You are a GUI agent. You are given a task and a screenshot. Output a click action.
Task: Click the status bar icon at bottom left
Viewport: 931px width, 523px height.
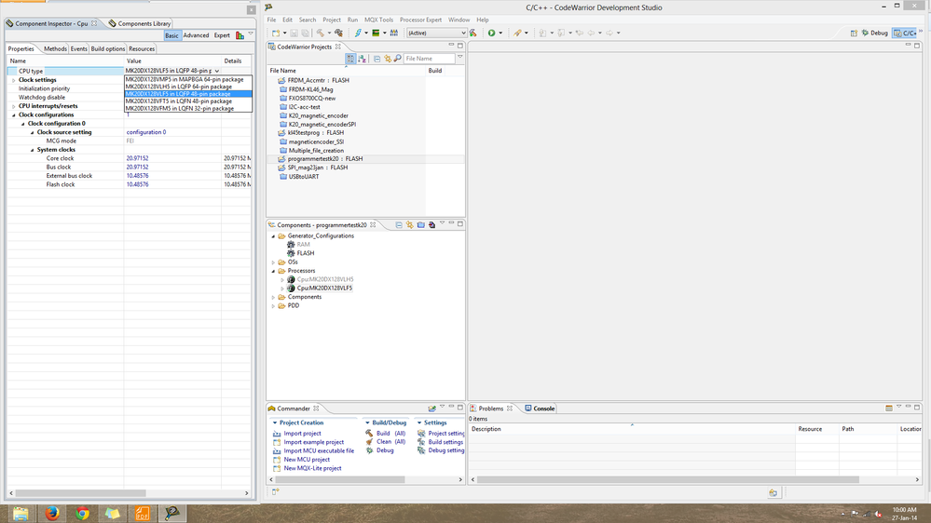click(x=276, y=491)
